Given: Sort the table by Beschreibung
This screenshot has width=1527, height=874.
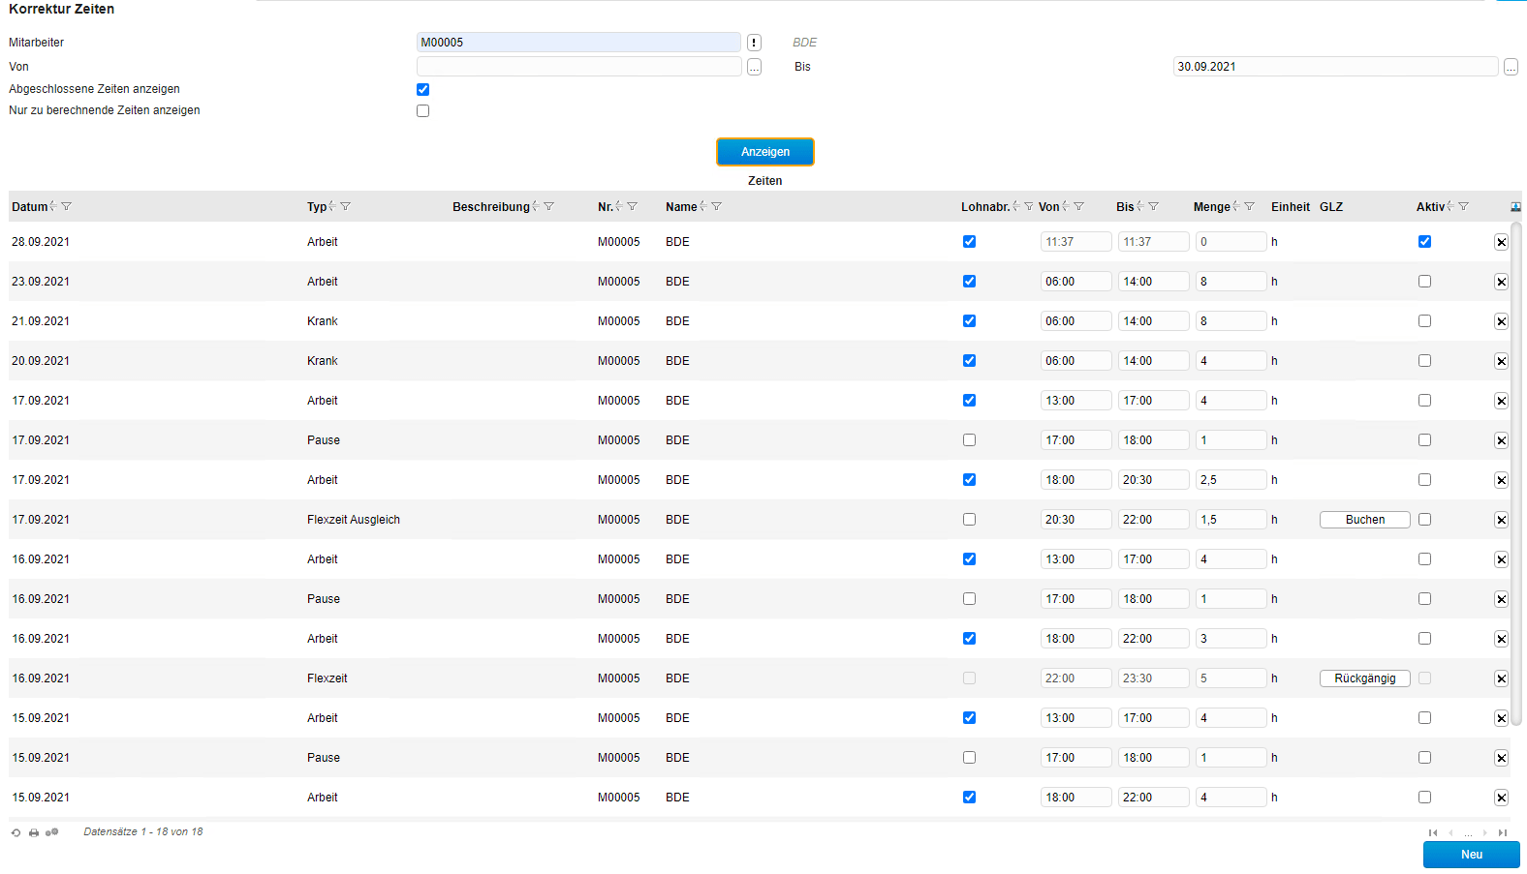Looking at the screenshot, I should click(535, 206).
